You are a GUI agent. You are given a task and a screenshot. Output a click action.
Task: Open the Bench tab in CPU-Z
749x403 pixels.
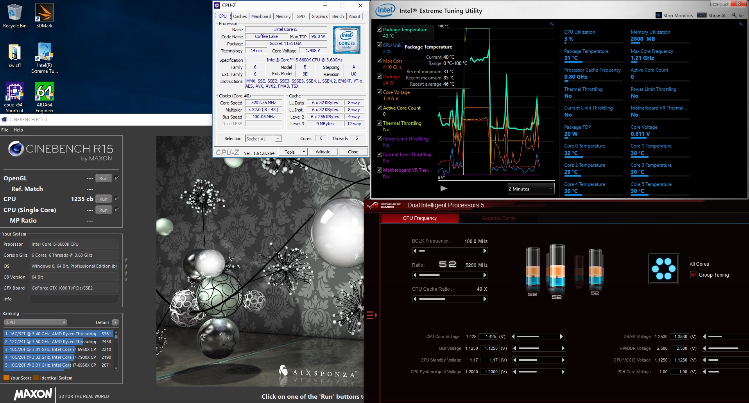338,16
